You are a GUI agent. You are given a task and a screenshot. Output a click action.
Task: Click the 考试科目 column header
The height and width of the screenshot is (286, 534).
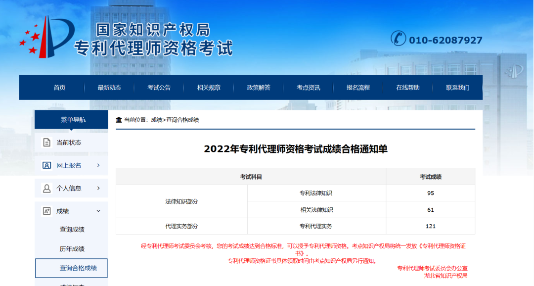coord(251,177)
